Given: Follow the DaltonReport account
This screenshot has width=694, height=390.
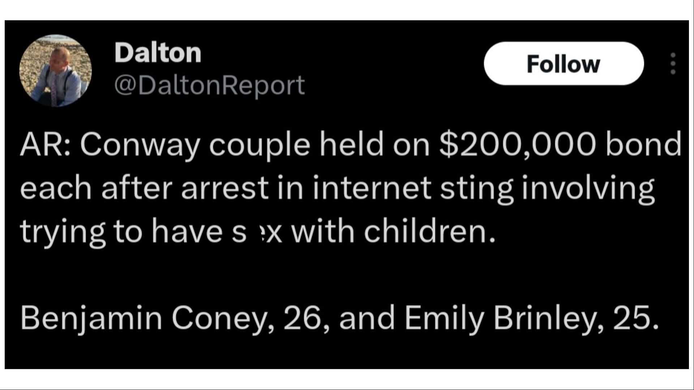Looking at the screenshot, I should pyautogui.click(x=564, y=64).
